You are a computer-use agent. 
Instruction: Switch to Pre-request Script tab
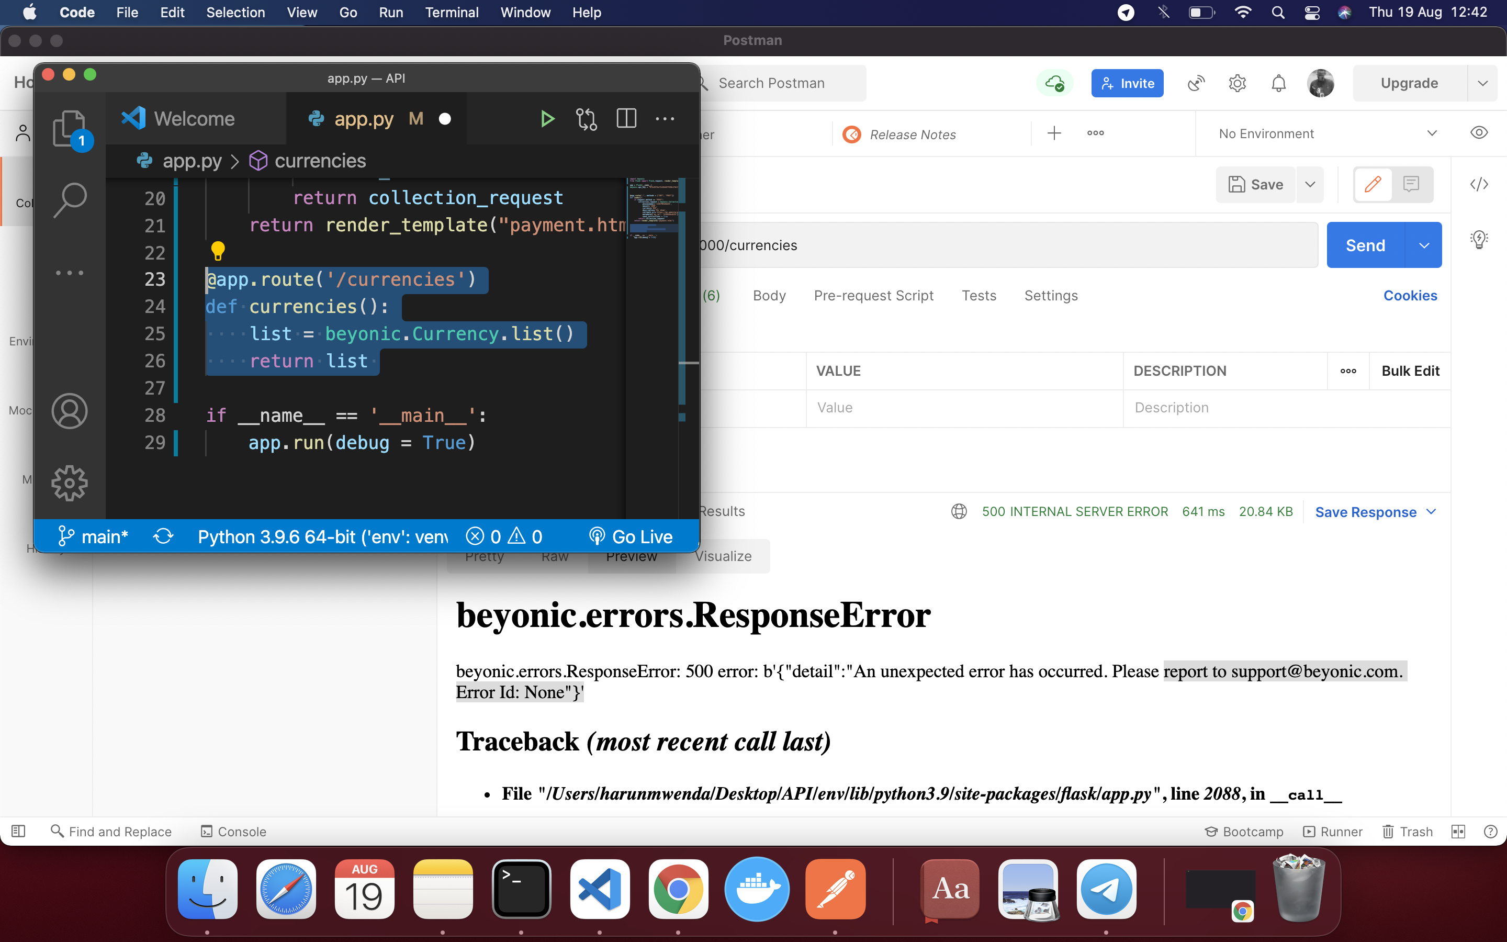point(873,295)
